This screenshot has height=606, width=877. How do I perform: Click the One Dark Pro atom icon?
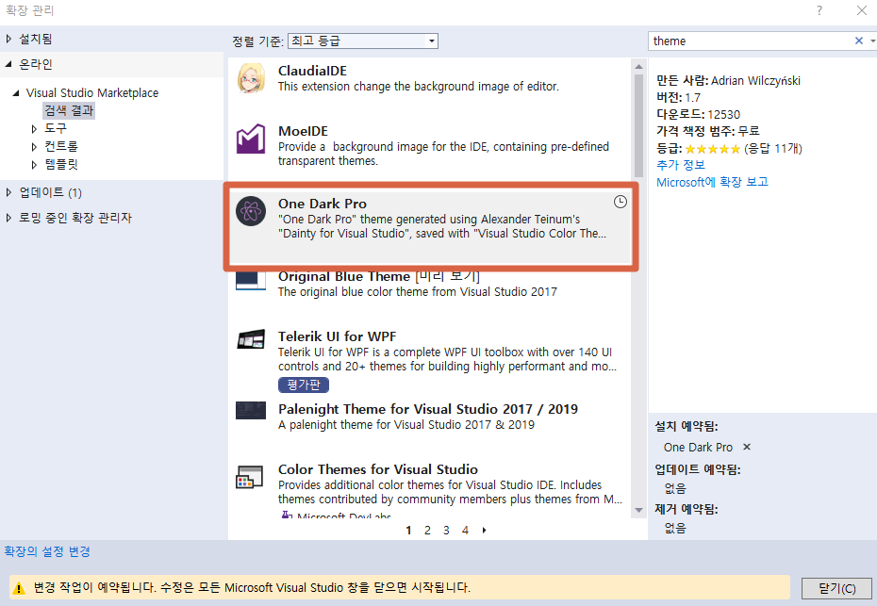(x=251, y=211)
